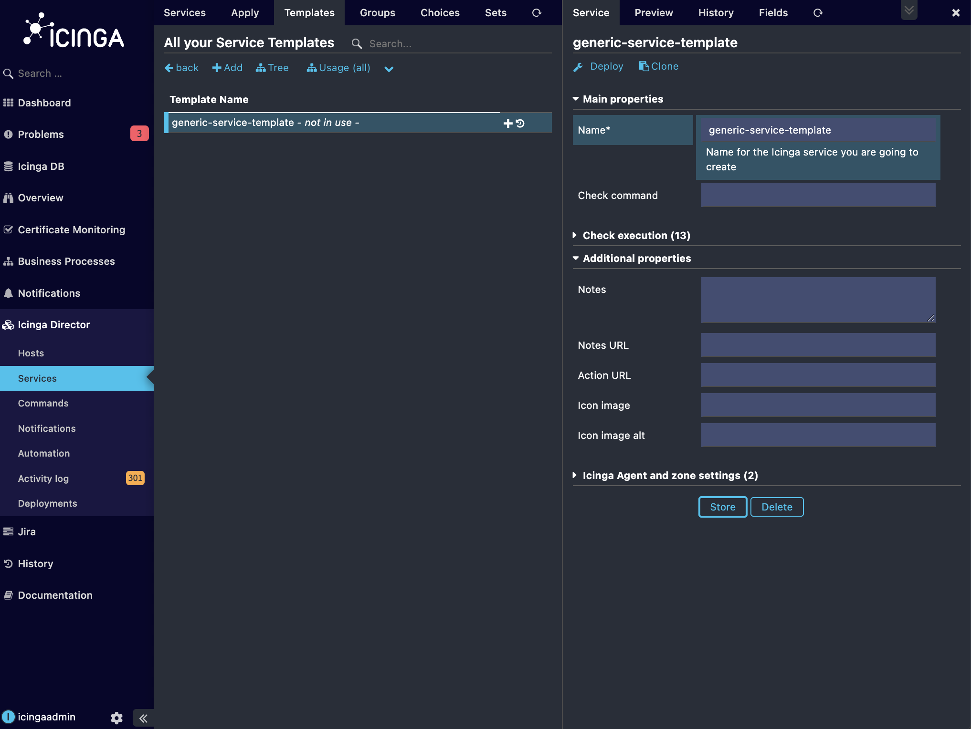
Task: Open Jira in the sidebar
Action: (x=27, y=531)
